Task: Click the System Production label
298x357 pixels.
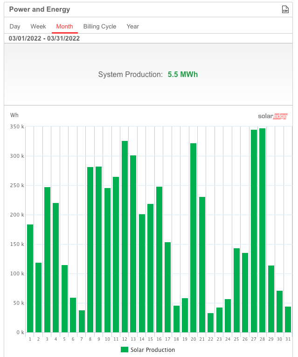Action: [x=131, y=75]
